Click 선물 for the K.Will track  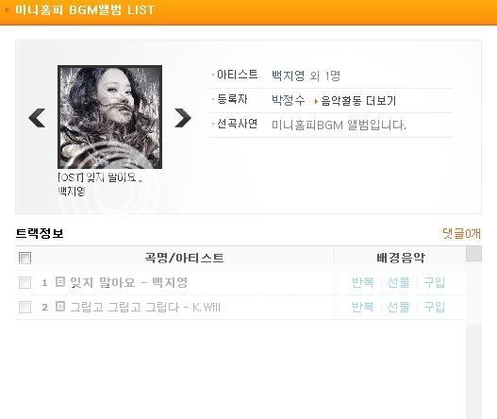(399, 307)
